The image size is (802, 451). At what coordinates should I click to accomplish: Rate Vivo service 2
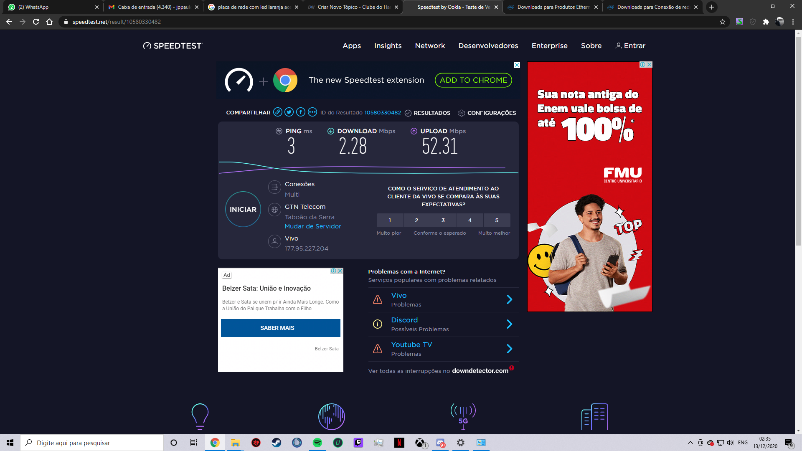click(x=416, y=220)
